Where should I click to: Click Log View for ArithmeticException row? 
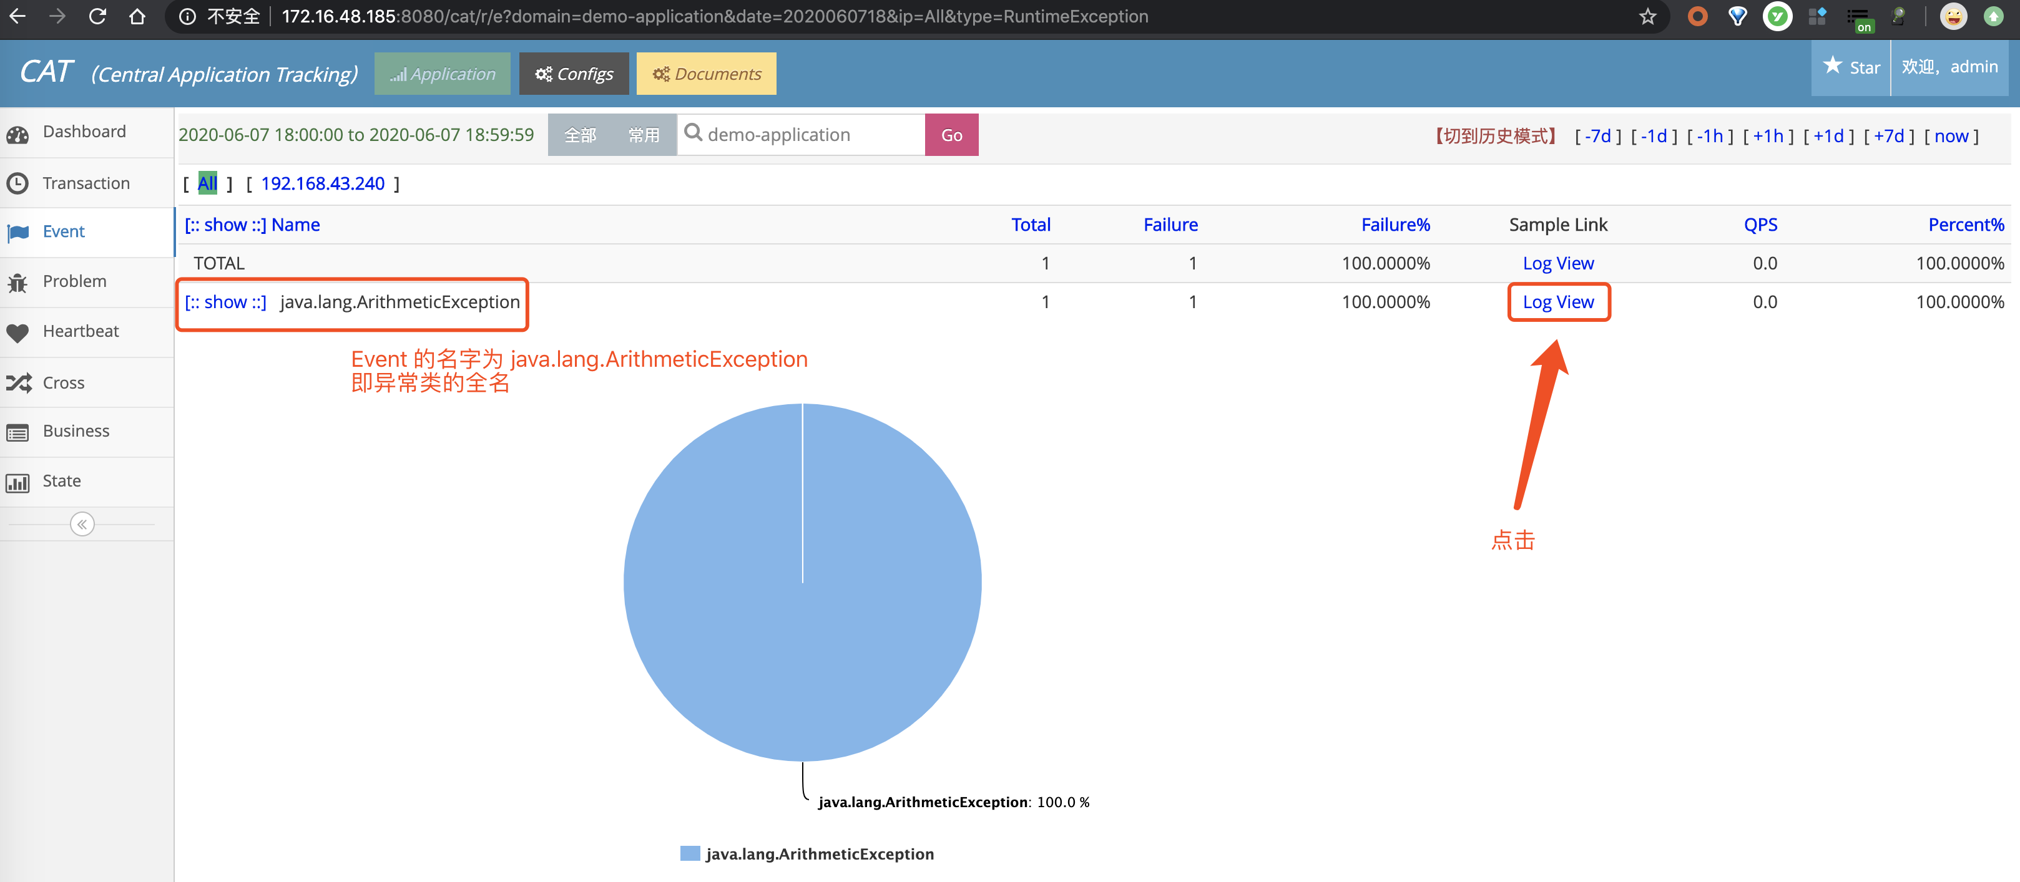[1558, 303]
